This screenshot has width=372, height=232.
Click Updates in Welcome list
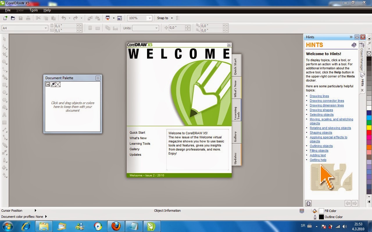(x=135, y=155)
